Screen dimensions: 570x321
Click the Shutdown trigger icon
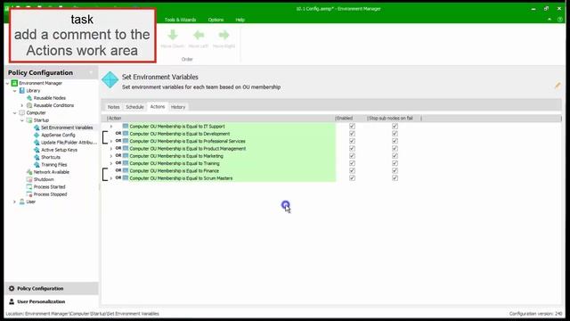pos(29,179)
